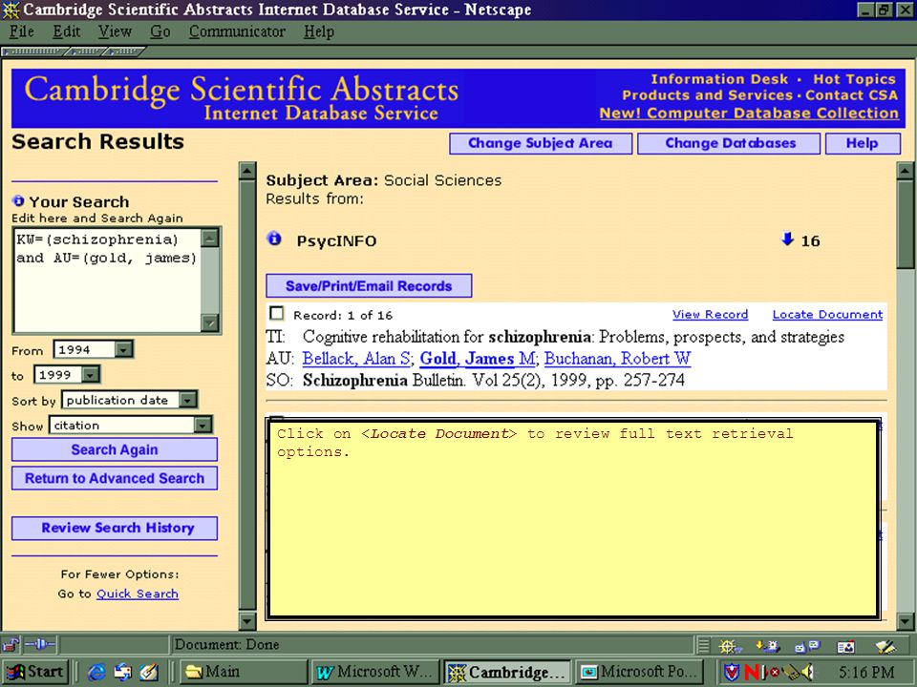Click inside the search query text box
This screenshot has height=687, width=917.
107,280
